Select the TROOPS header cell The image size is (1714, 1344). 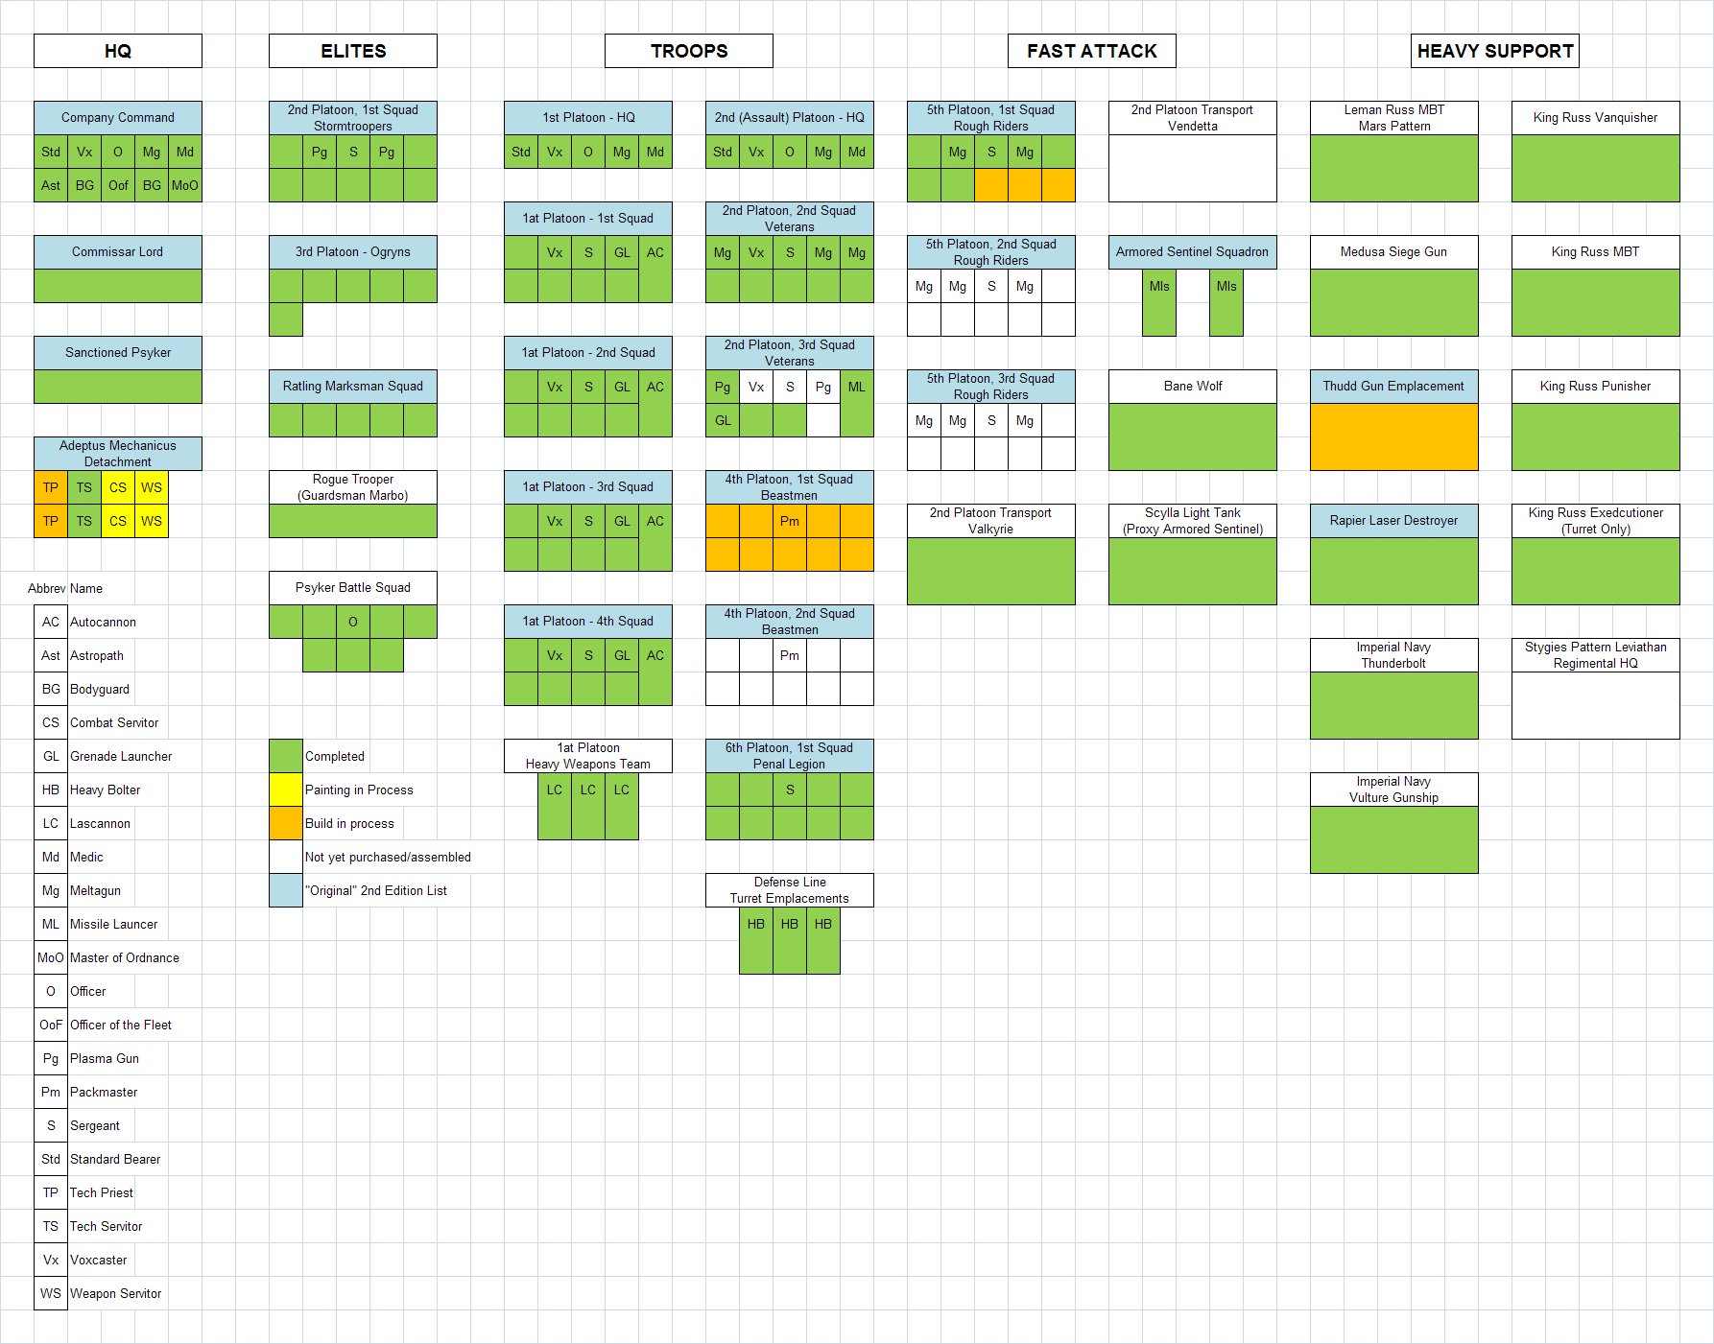click(689, 51)
